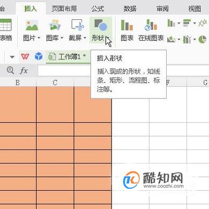209x209 pixels.
Task: Click the 图片 (picture) insert icon
Action: point(32,25)
